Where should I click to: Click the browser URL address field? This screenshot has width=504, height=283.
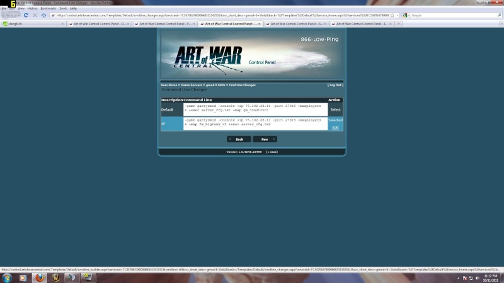222,15
